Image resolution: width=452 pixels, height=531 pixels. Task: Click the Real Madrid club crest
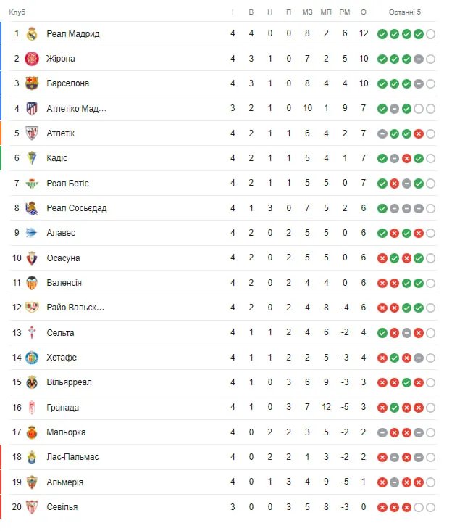31,34
